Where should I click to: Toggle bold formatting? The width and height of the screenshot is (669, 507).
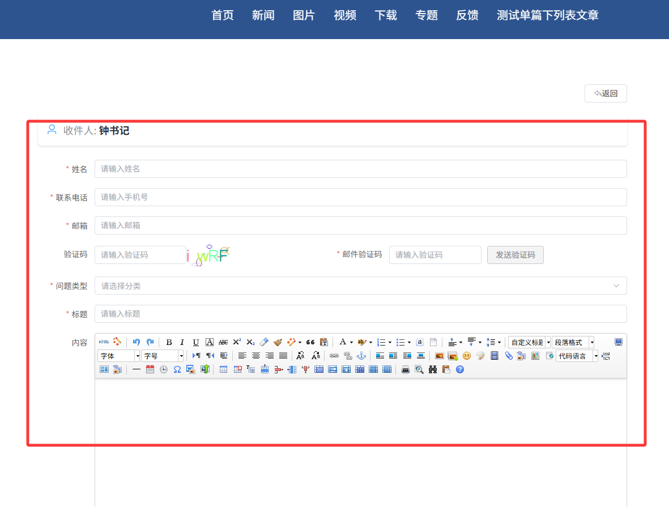pos(169,342)
